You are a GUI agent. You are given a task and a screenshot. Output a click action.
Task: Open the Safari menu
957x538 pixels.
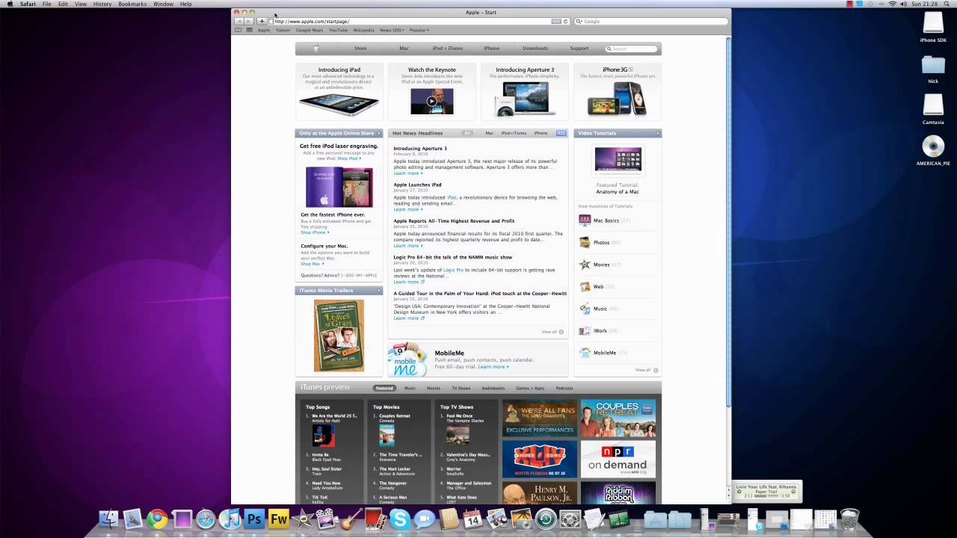click(x=28, y=4)
